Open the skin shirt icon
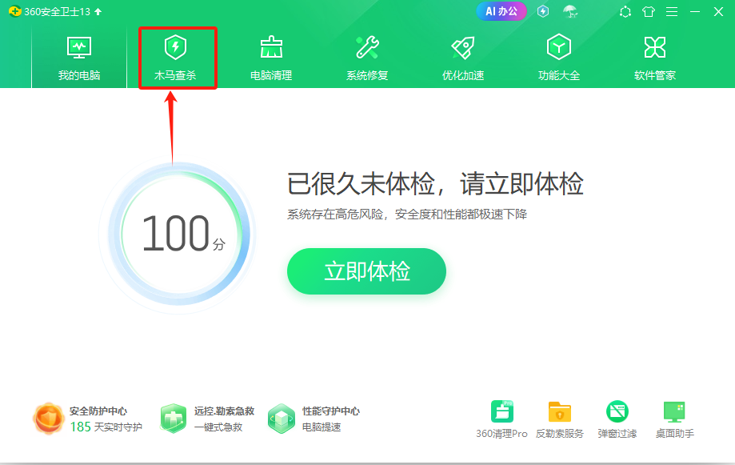This screenshot has width=735, height=465. [649, 12]
